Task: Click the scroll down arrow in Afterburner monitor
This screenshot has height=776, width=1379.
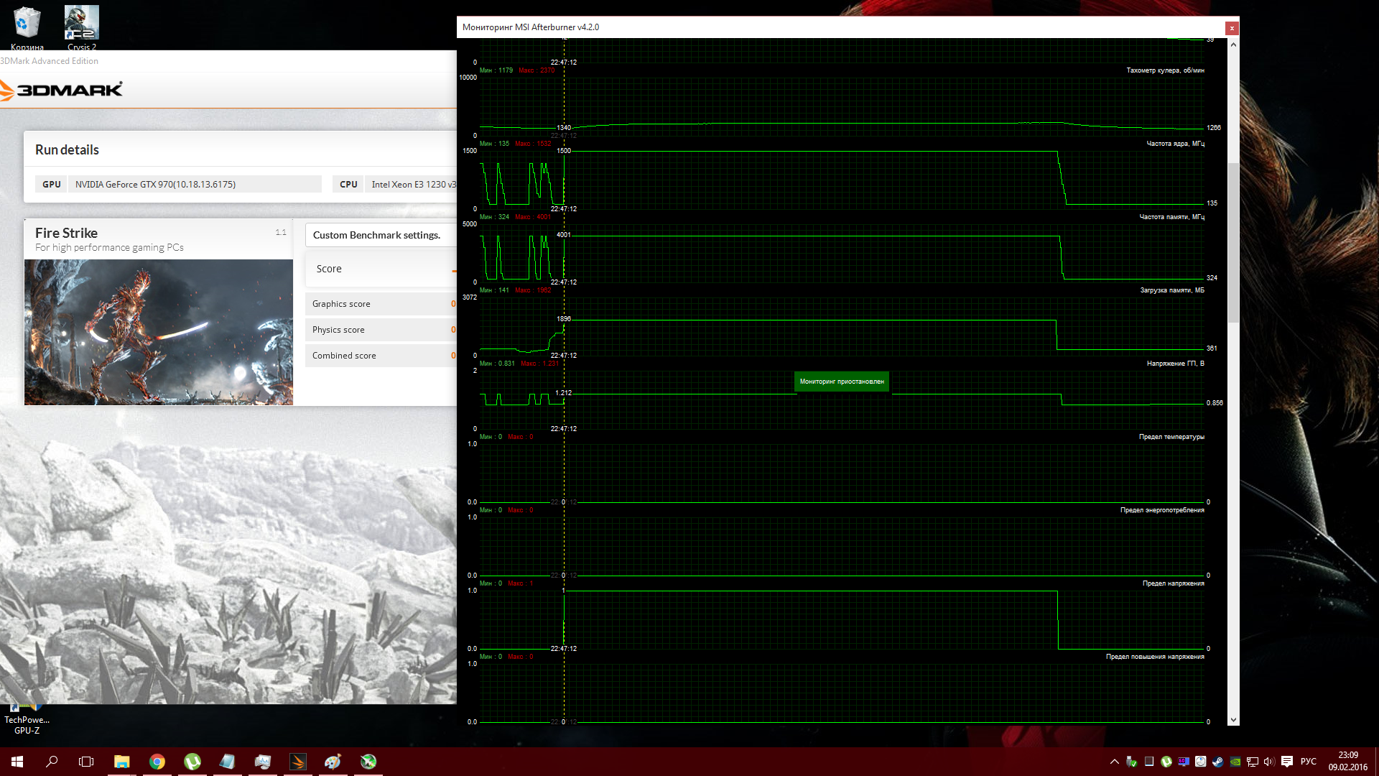Action: (x=1233, y=720)
